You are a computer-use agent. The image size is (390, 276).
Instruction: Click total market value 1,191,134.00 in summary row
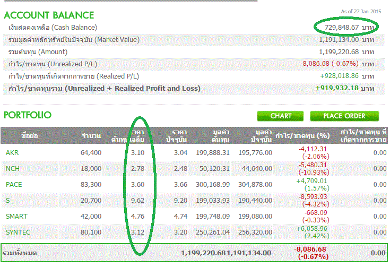point(249,253)
